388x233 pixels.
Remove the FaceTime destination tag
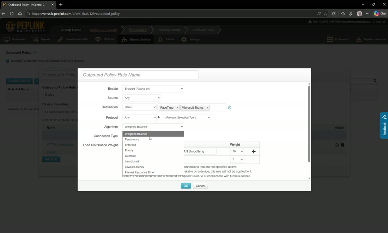[x=177, y=108]
